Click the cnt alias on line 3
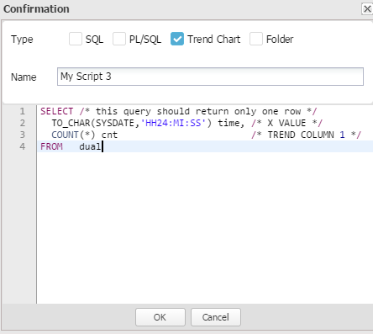This screenshot has width=373, height=334. coord(109,135)
